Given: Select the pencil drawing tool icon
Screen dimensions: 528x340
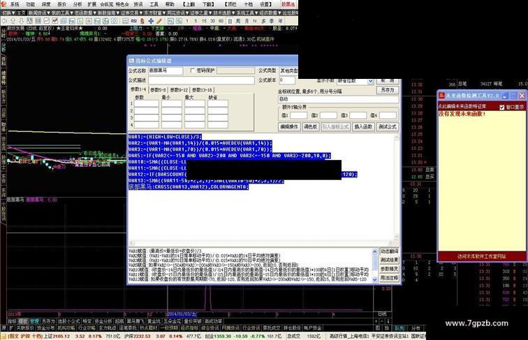Looking at the screenshot, I should coord(159,21).
